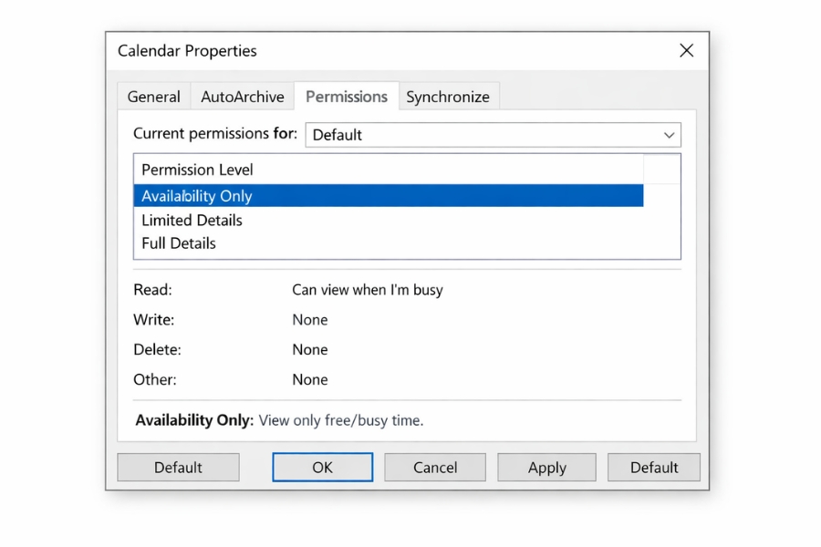Click the "Write:" permission label

pyautogui.click(x=153, y=320)
